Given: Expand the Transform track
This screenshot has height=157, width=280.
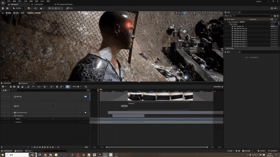Looking at the screenshot, I should 14,122.
